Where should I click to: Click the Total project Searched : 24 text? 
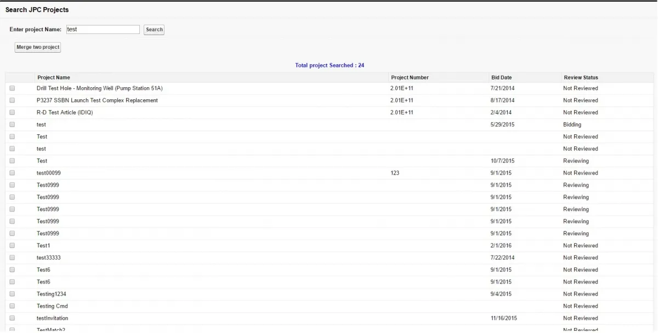click(330, 65)
